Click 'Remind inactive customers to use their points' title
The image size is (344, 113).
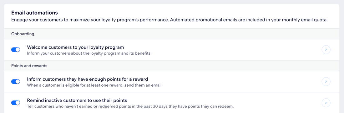(77, 100)
